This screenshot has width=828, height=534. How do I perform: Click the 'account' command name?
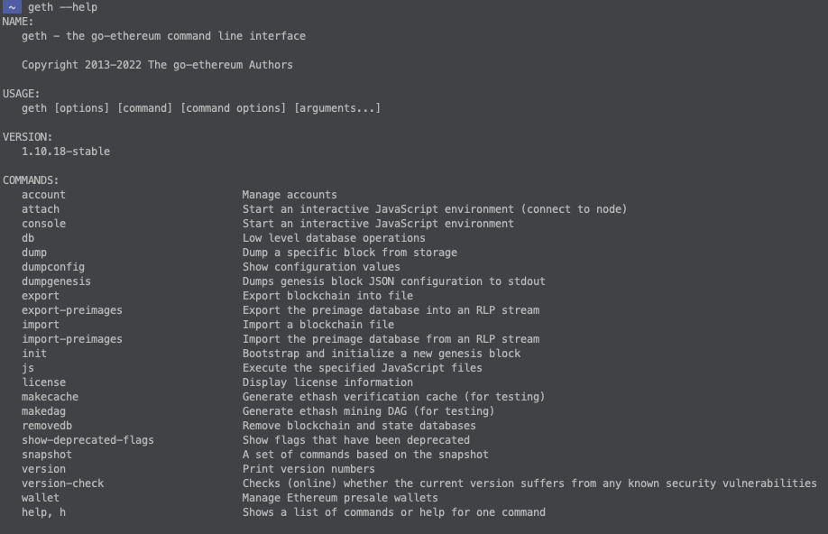point(44,195)
